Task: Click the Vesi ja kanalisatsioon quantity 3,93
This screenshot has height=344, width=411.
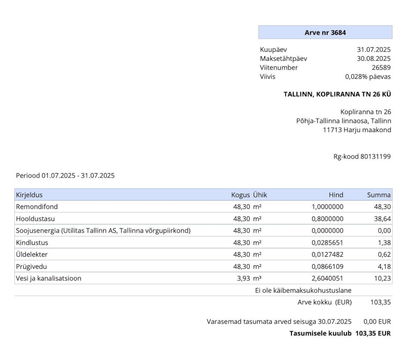Action: click(243, 278)
